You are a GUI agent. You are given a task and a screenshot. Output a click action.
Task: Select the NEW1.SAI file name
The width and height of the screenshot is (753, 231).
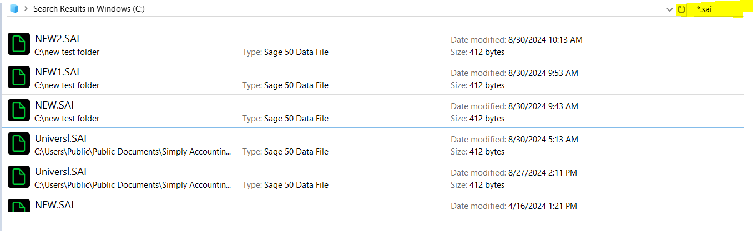(57, 72)
